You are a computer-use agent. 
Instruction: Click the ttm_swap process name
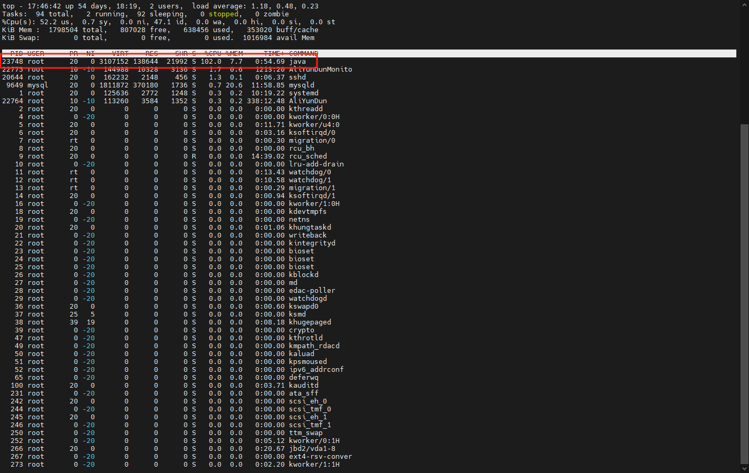(x=306, y=433)
